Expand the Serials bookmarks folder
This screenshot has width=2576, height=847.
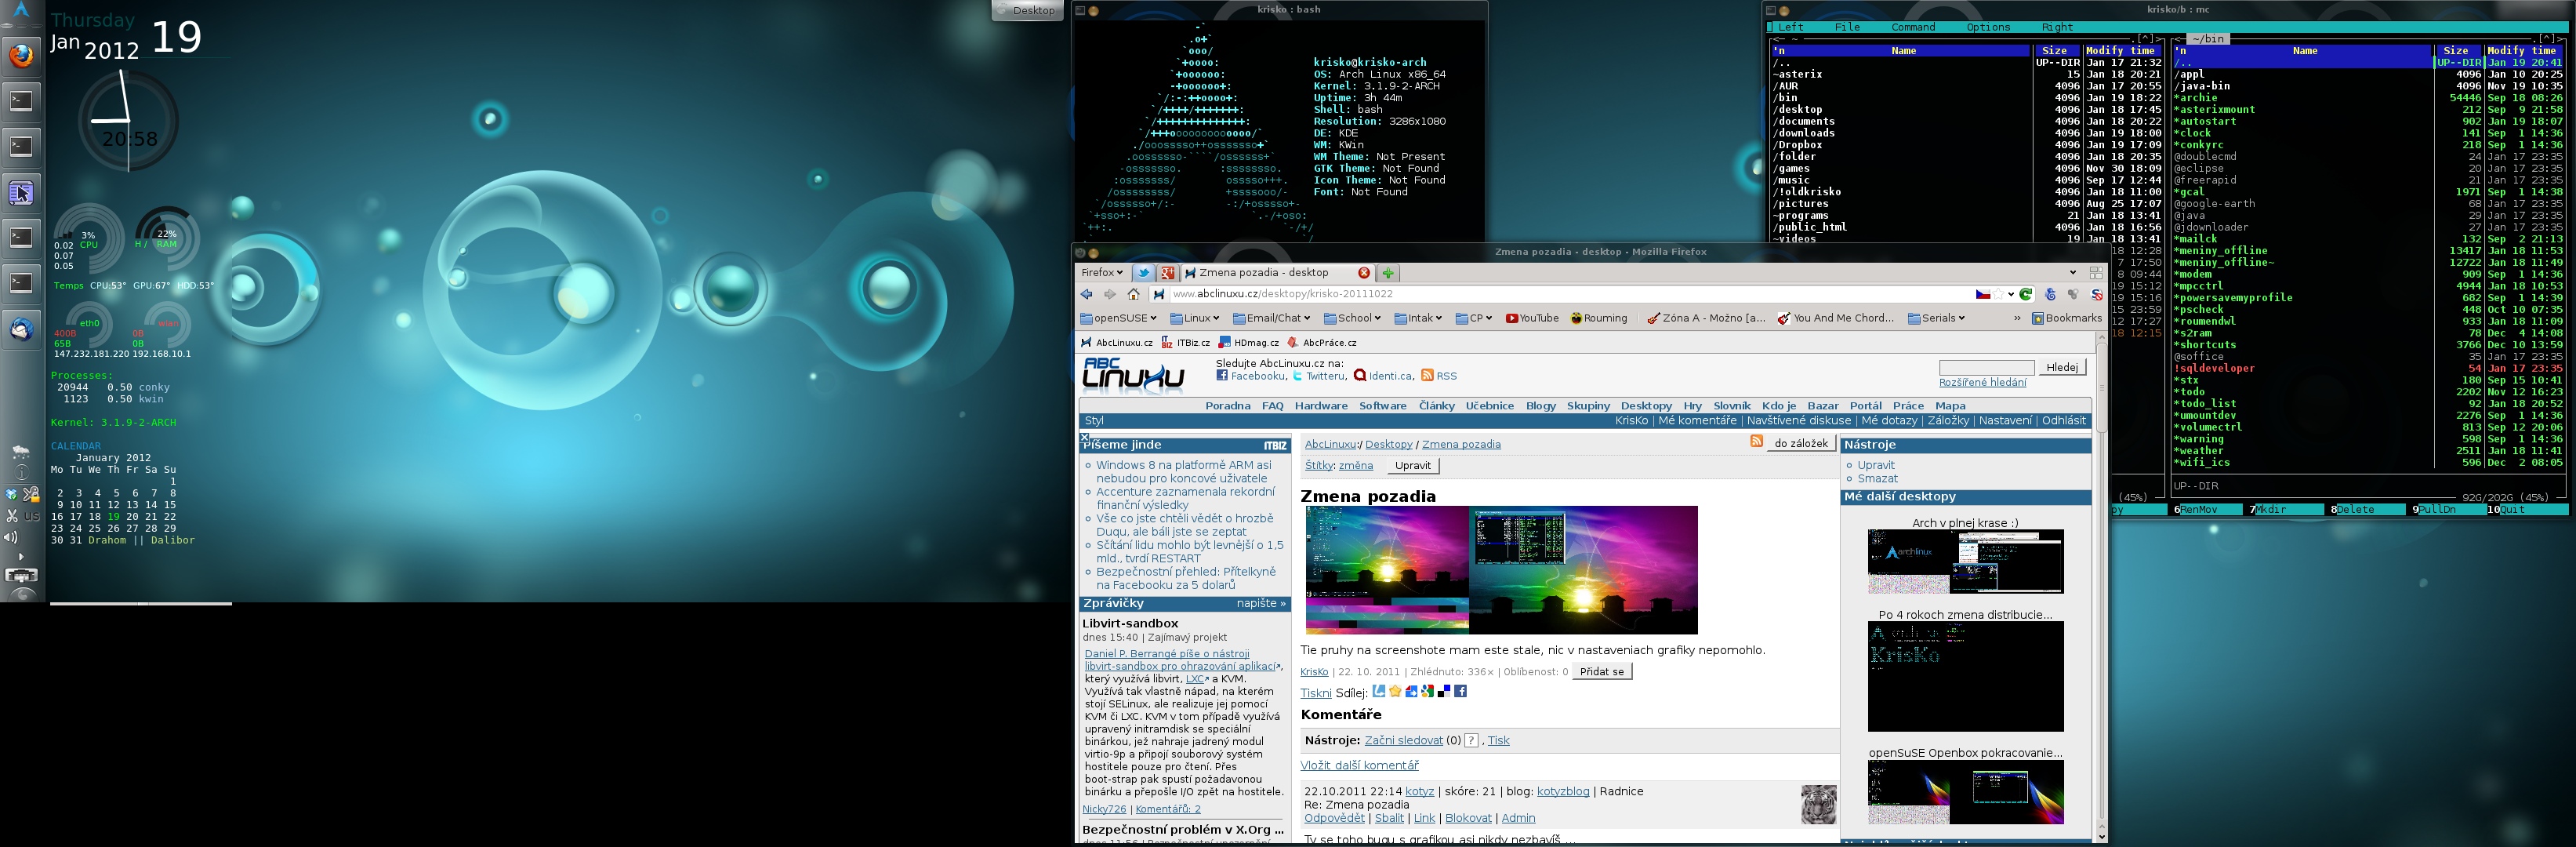(x=1936, y=318)
